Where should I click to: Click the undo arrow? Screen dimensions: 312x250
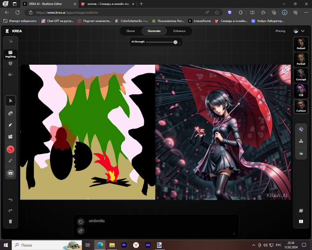pyautogui.click(x=11, y=200)
